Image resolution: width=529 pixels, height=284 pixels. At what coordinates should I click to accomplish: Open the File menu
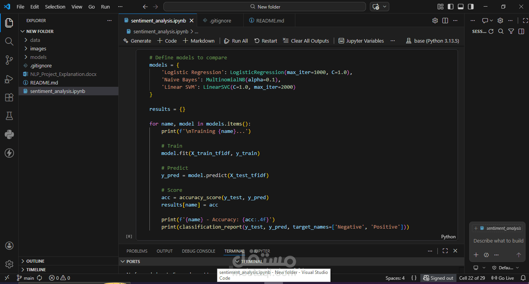tap(21, 7)
